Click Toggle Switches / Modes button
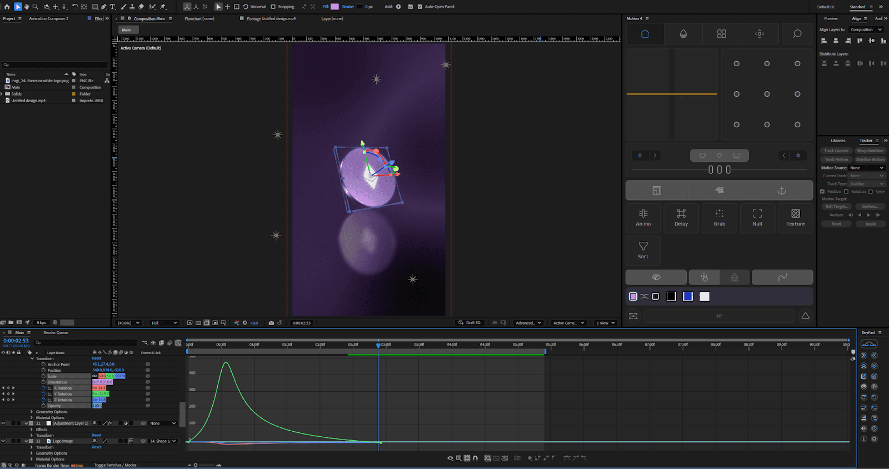 (115, 465)
